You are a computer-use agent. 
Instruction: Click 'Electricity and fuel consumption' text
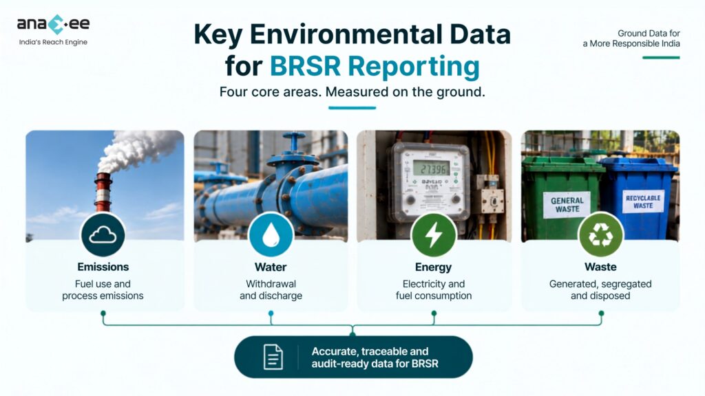(434, 289)
